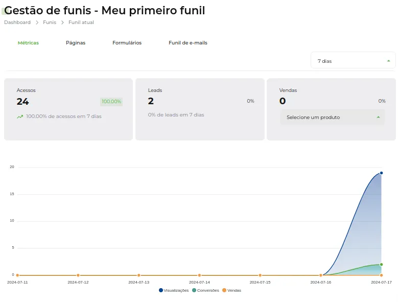398x305 pixels.
Task: Toggle Conversões legend series
Action: (205, 290)
